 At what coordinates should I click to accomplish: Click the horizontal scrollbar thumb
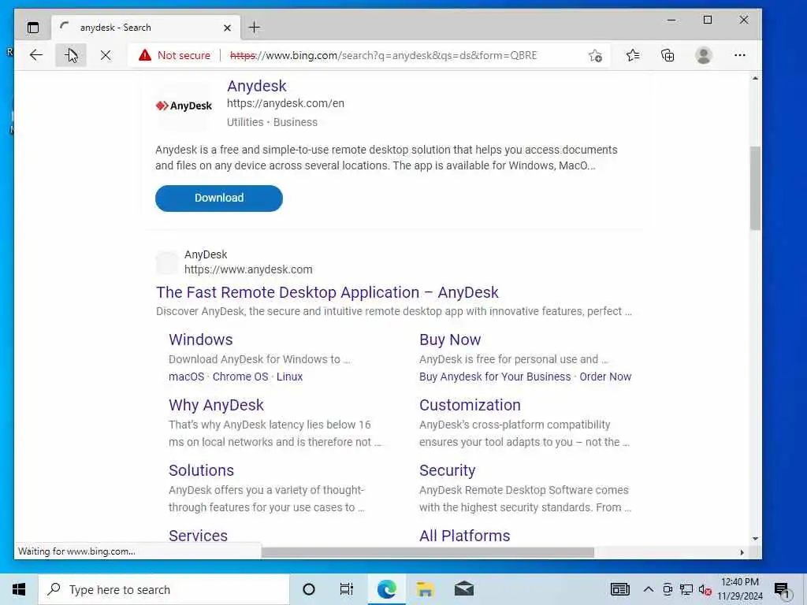428,552
